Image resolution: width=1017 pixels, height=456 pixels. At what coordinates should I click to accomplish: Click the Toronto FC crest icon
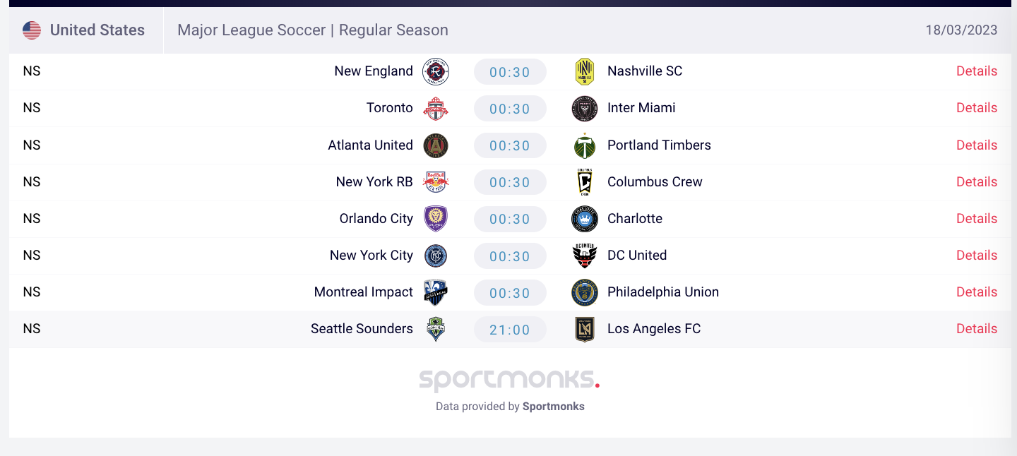coord(436,108)
